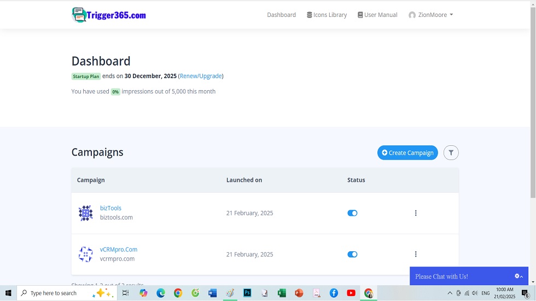Disable the bizTools campaign status toggle
536x301 pixels.
click(x=352, y=213)
